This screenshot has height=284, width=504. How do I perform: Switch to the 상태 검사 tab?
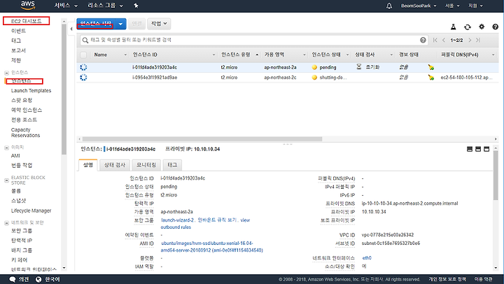tap(115, 165)
